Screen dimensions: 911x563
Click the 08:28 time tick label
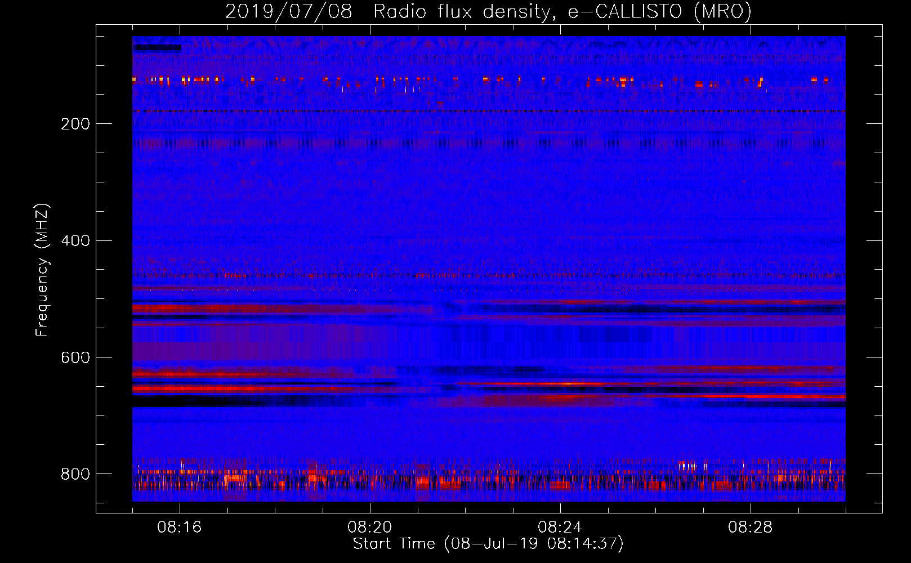751,528
